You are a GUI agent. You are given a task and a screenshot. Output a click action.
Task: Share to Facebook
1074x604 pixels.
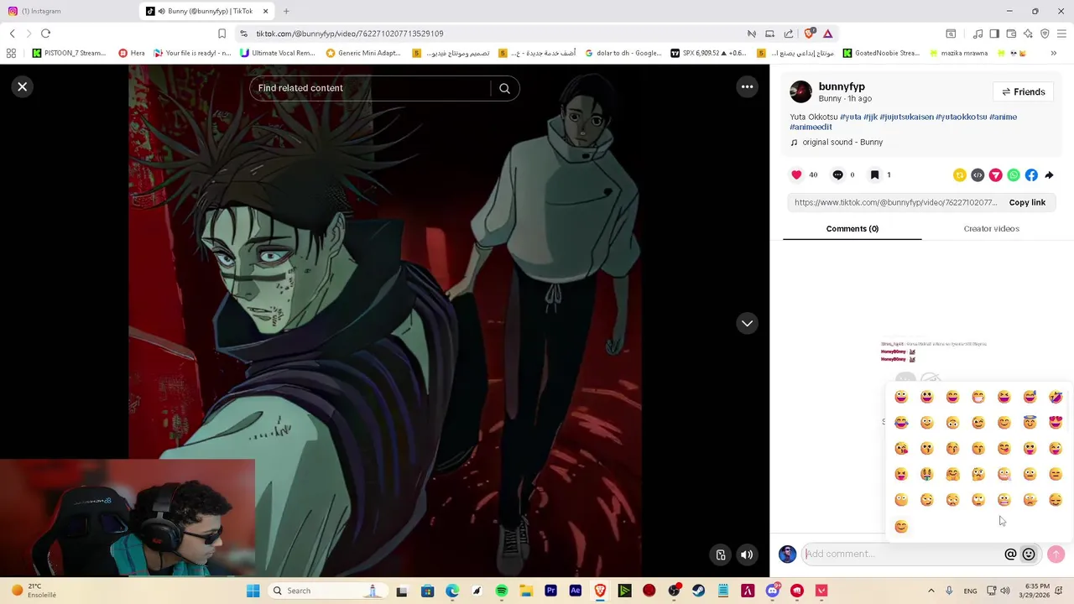click(1031, 175)
